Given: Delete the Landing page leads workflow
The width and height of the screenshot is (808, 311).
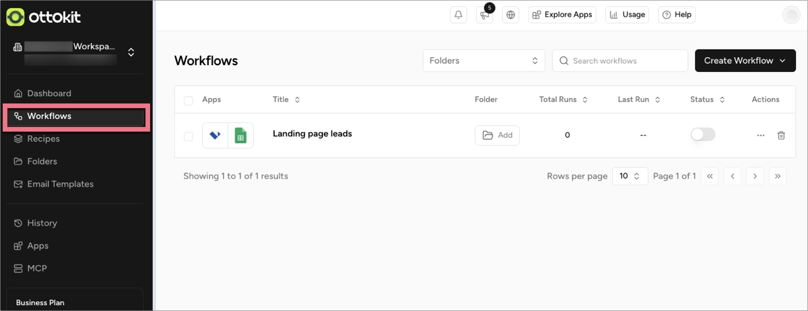Looking at the screenshot, I should pos(781,135).
